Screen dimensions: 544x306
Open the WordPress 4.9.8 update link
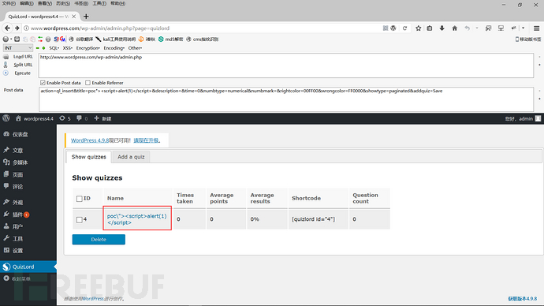[x=90, y=140]
